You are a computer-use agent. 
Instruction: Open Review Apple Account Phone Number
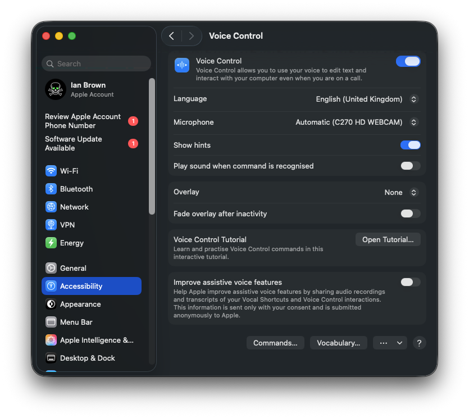92,121
